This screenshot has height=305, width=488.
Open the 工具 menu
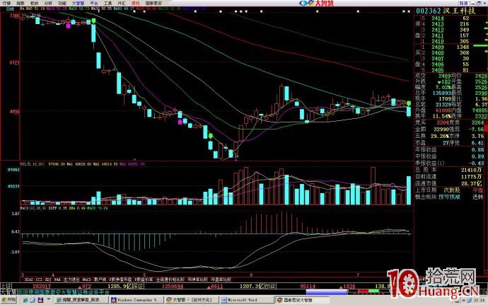point(108,3)
